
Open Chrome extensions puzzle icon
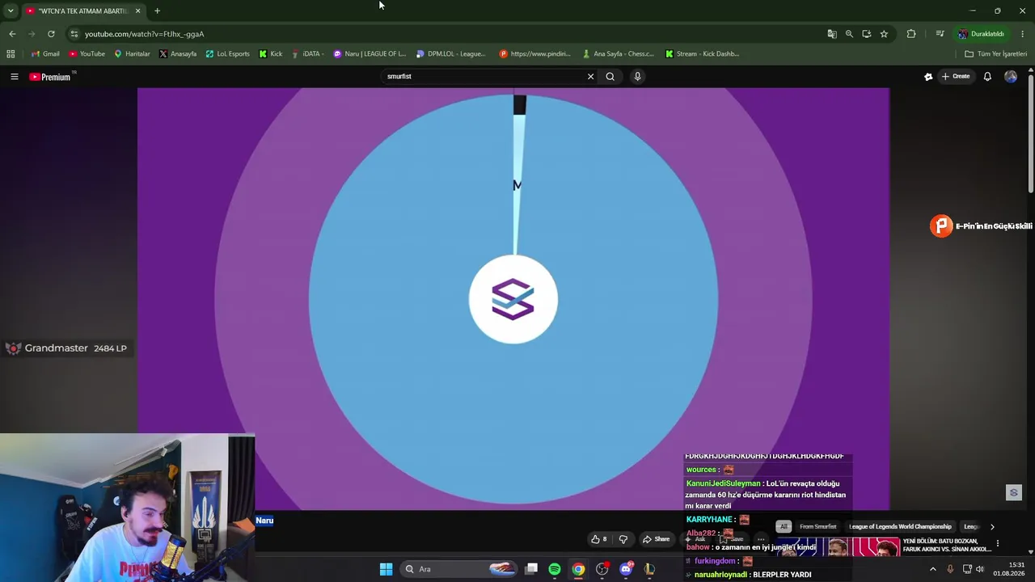click(911, 34)
